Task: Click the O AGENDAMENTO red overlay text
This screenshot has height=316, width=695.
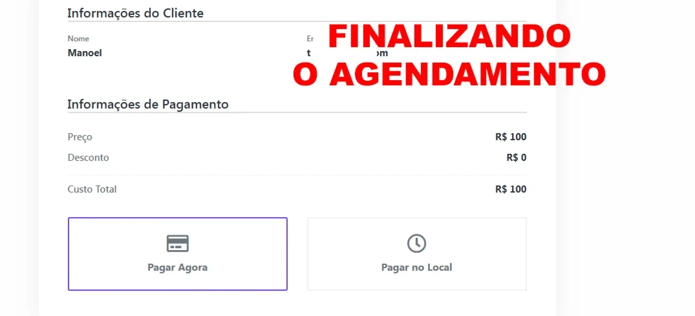Action: coord(449,74)
